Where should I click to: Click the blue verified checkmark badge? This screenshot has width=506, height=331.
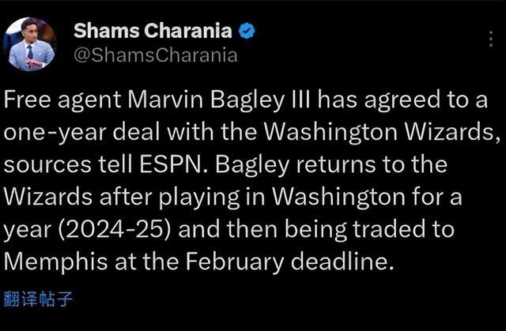click(x=247, y=31)
